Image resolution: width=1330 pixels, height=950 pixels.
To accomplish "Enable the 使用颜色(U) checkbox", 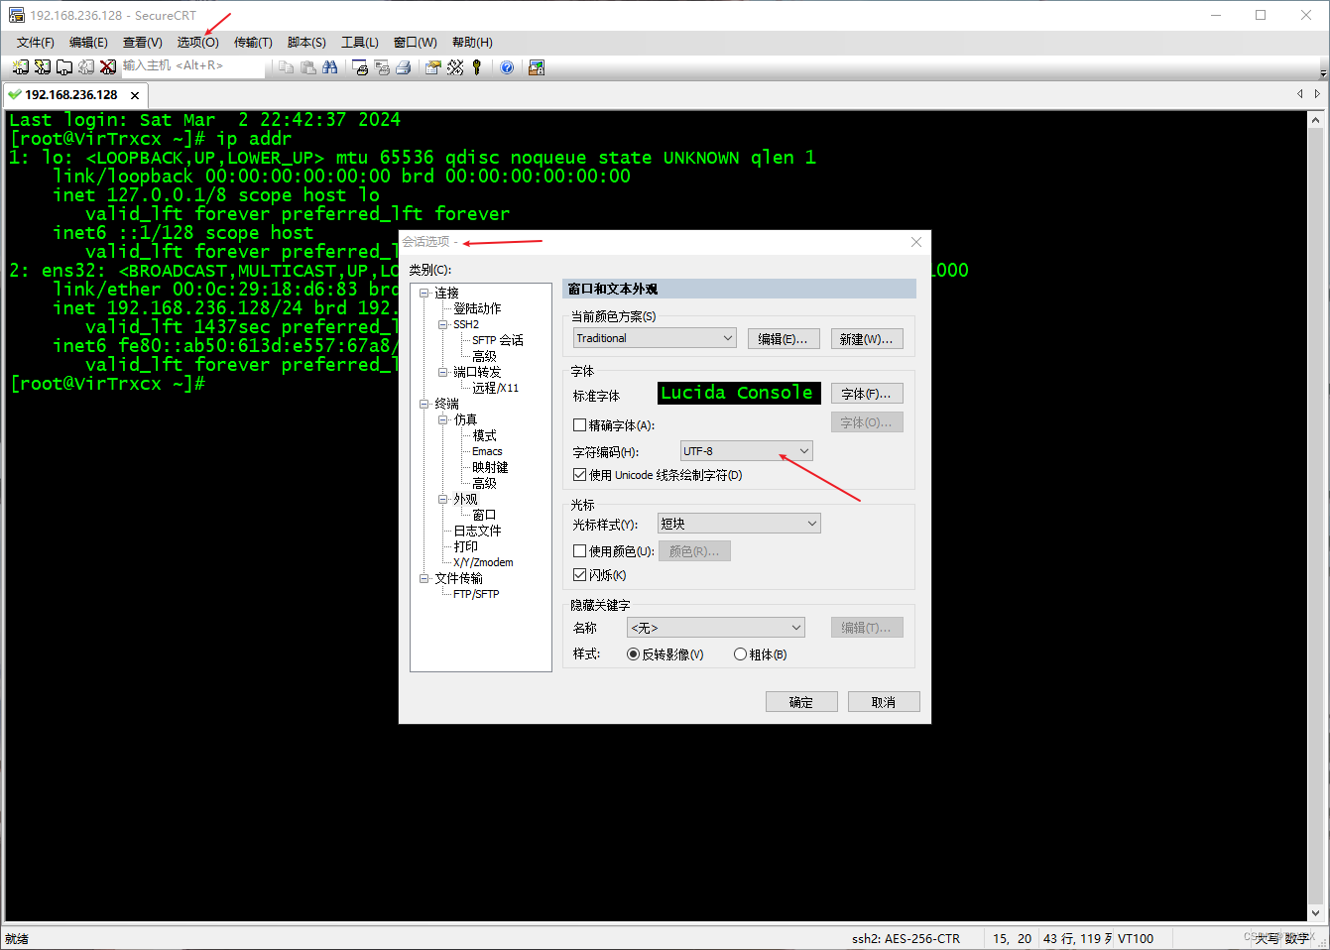I will coord(580,550).
